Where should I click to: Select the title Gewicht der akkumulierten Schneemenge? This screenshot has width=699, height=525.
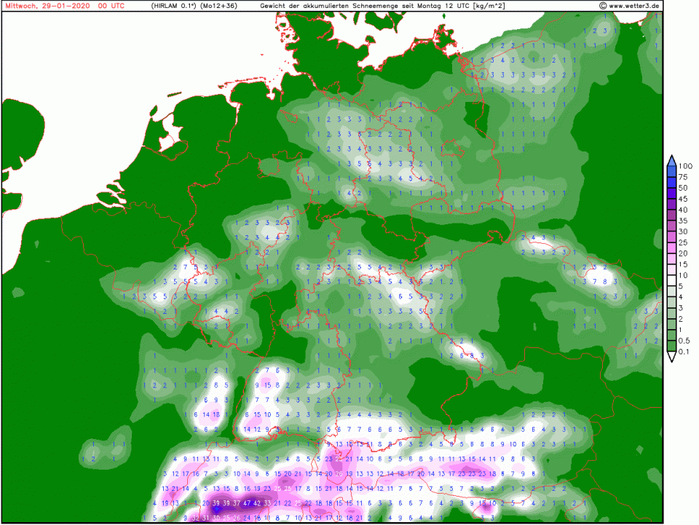(x=329, y=6)
